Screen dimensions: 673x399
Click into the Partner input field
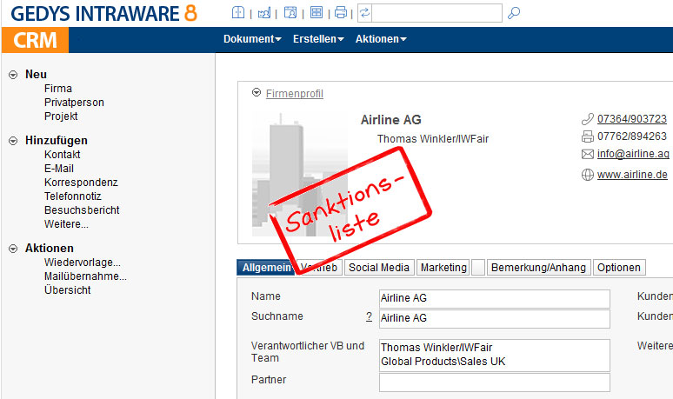point(494,382)
